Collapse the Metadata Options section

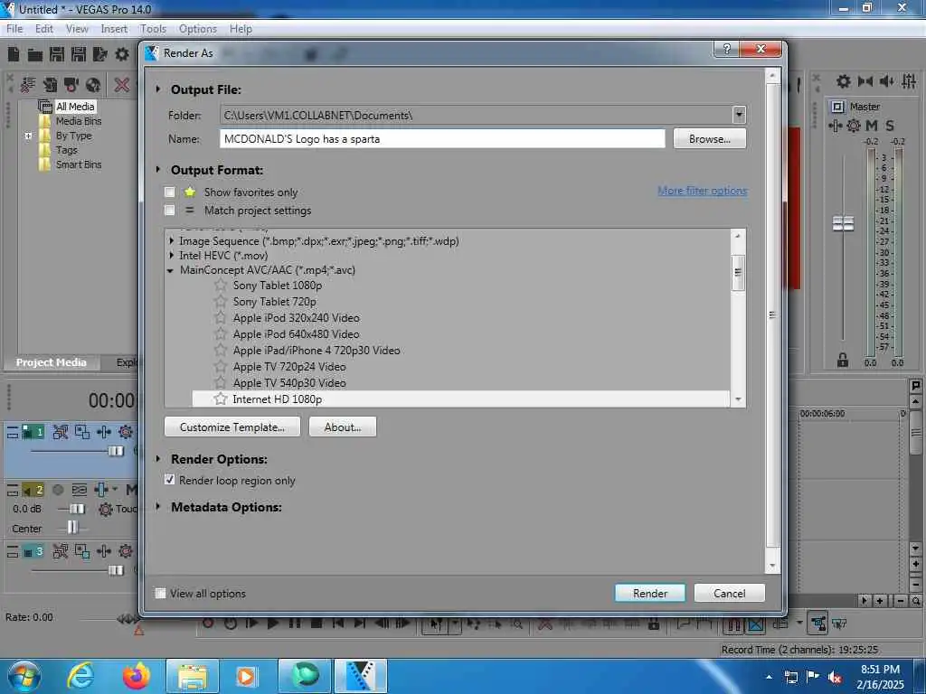pos(158,506)
